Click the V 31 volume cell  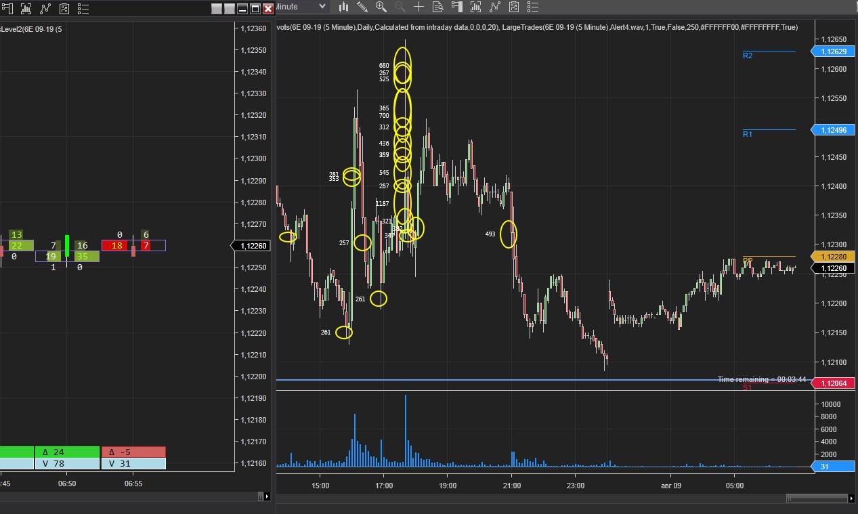(x=133, y=464)
